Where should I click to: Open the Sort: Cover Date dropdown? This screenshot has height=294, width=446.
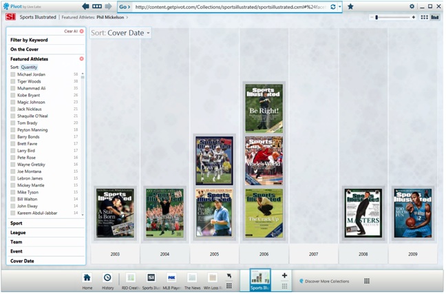point(120,33)
